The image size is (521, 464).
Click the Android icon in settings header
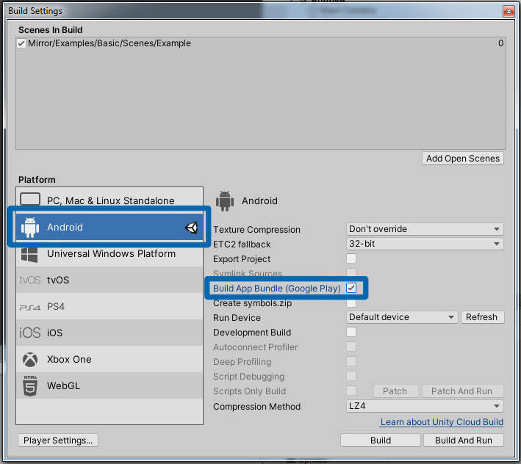225,201
